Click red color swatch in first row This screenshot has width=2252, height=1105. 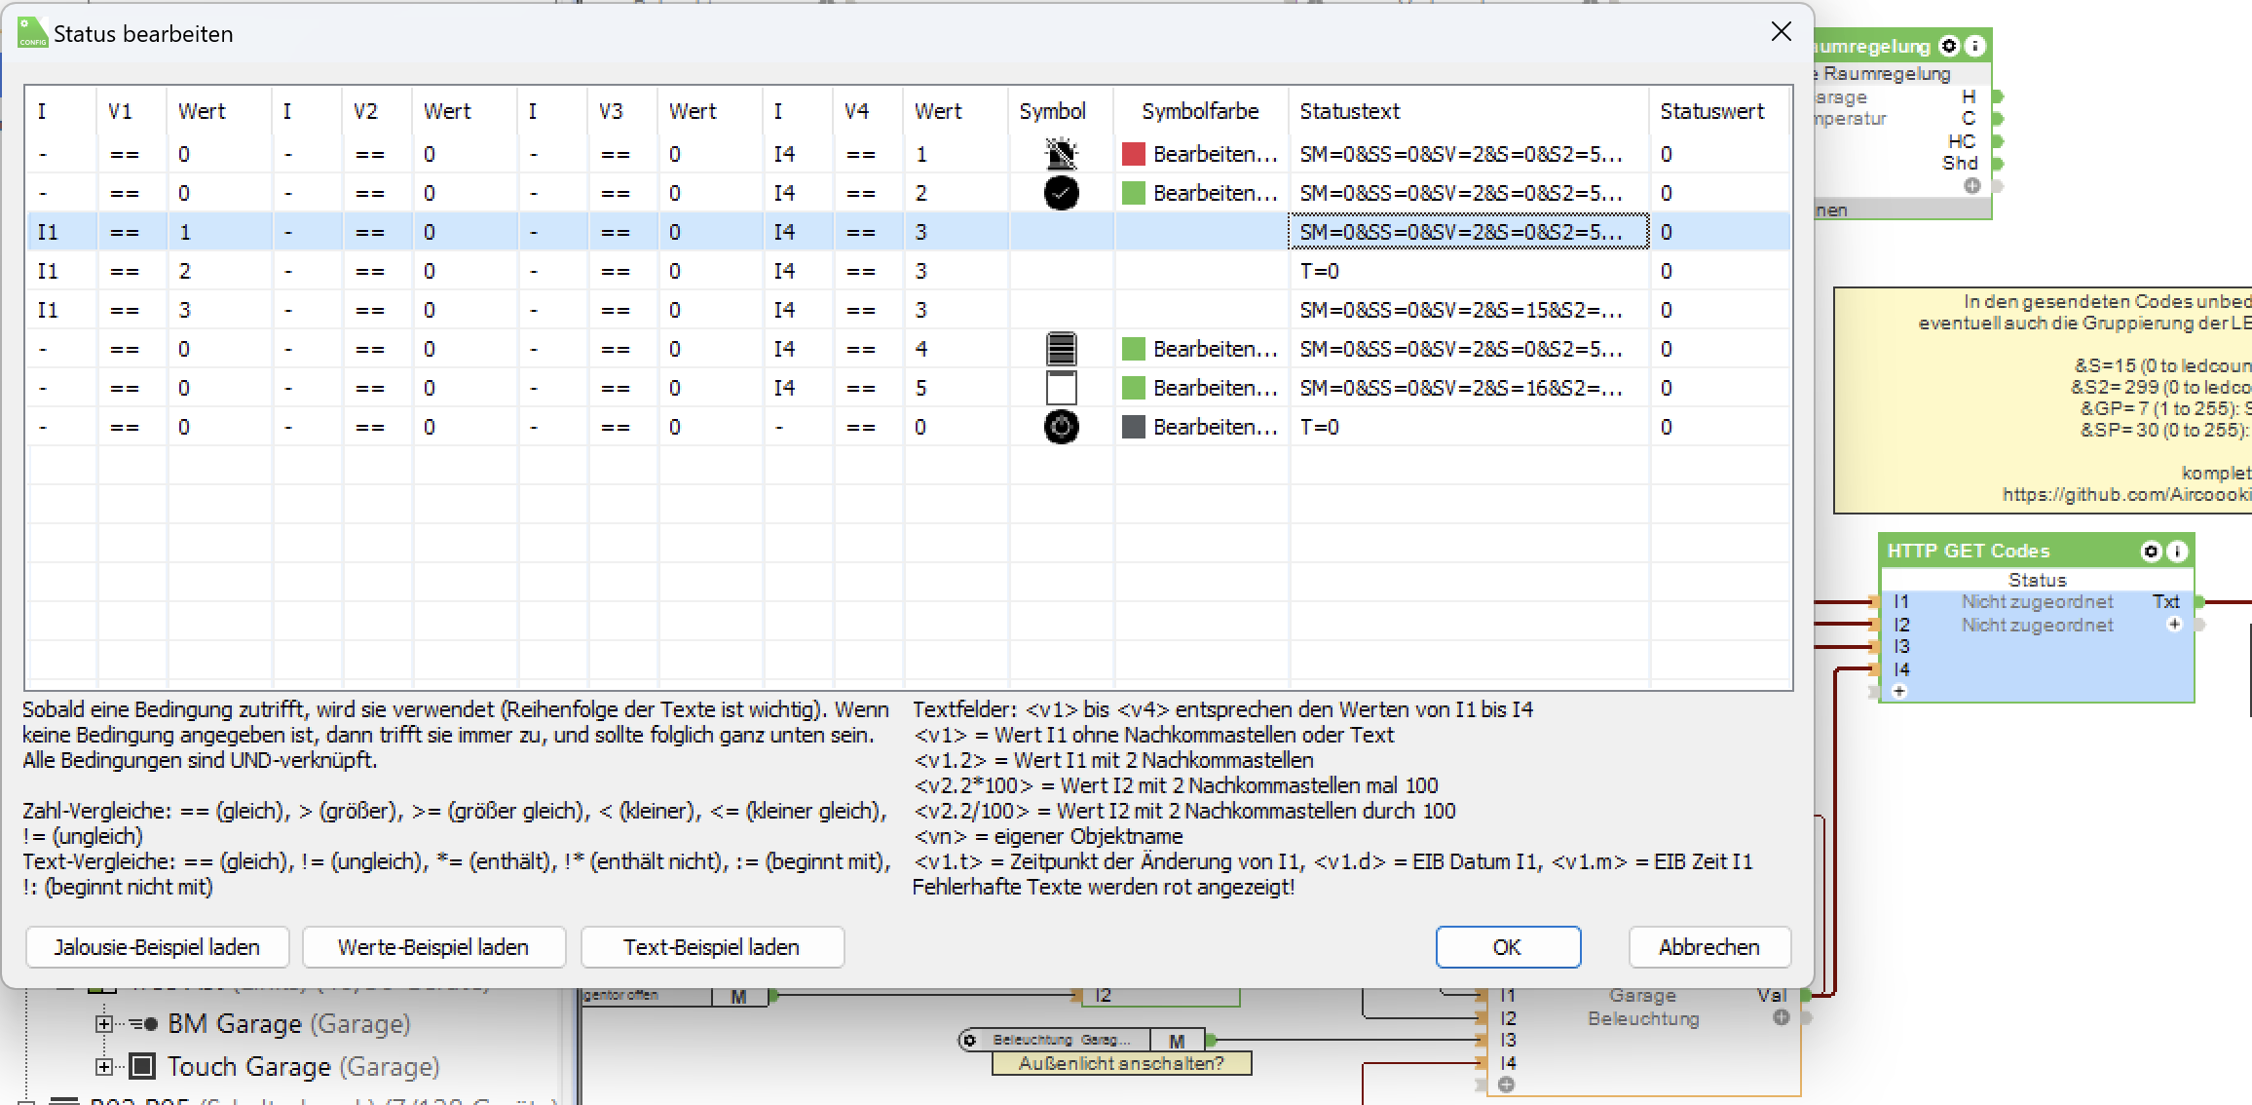1133,154
